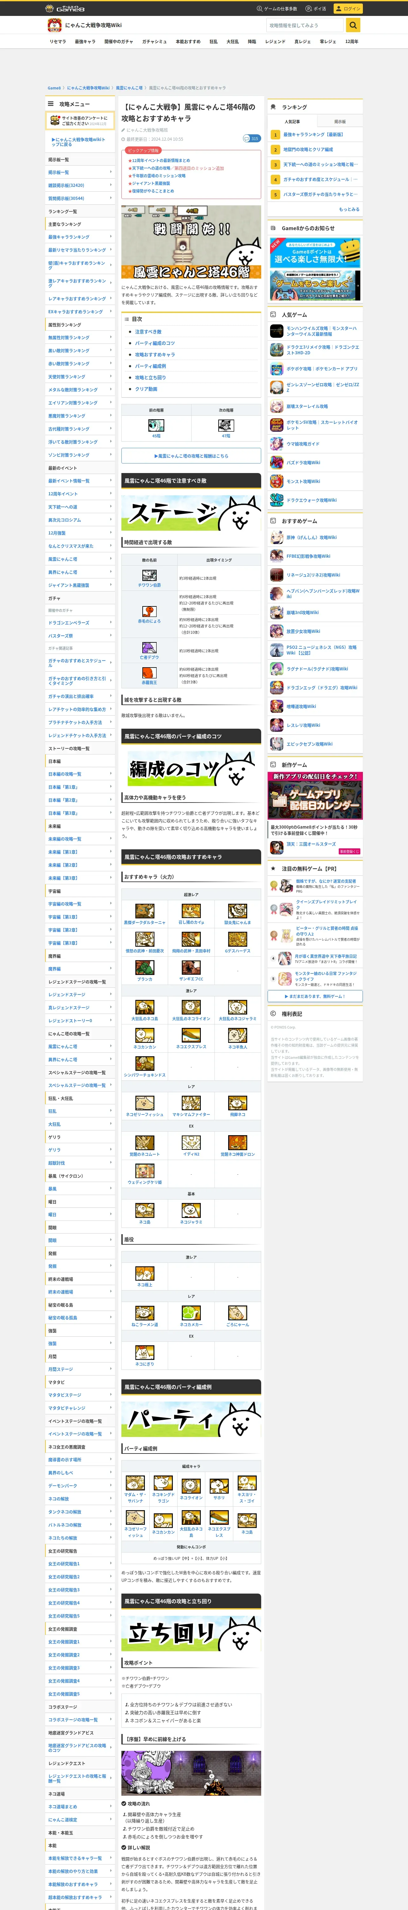Expand the 日本編の攻略一覧 sidebar entry
Screen dimensions: 408x1910
pos(80,774)
